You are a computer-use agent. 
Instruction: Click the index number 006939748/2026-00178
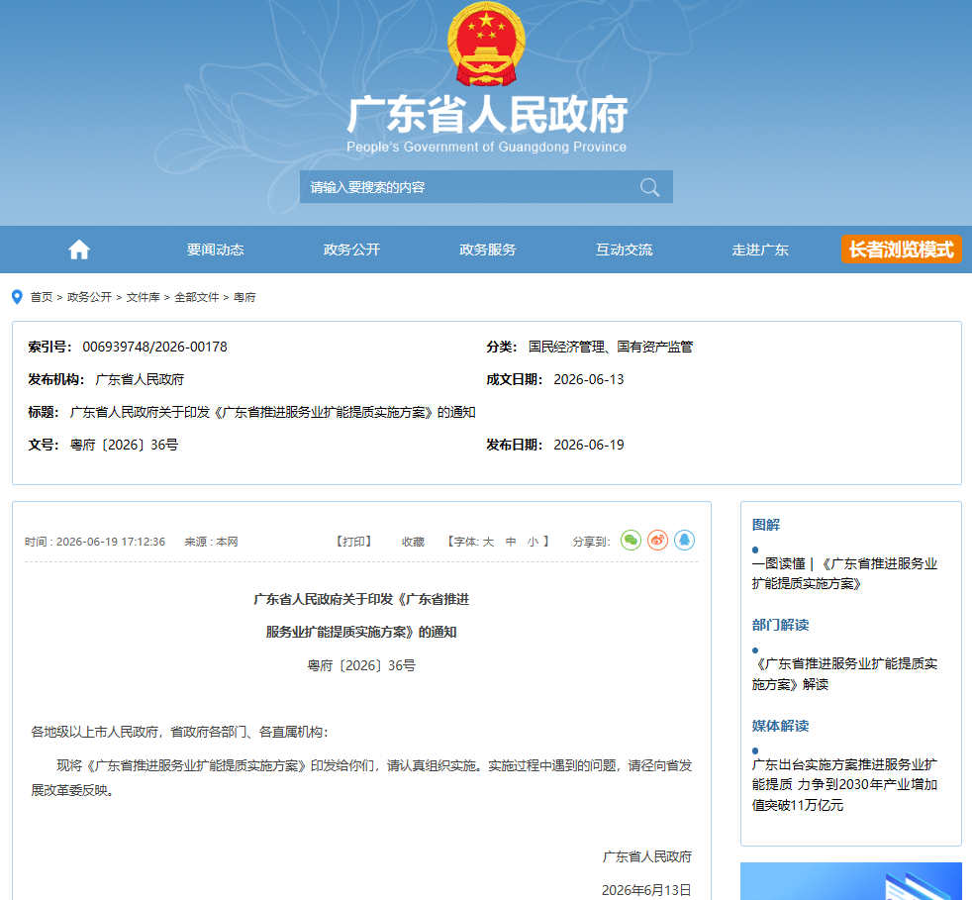point(155,347)
